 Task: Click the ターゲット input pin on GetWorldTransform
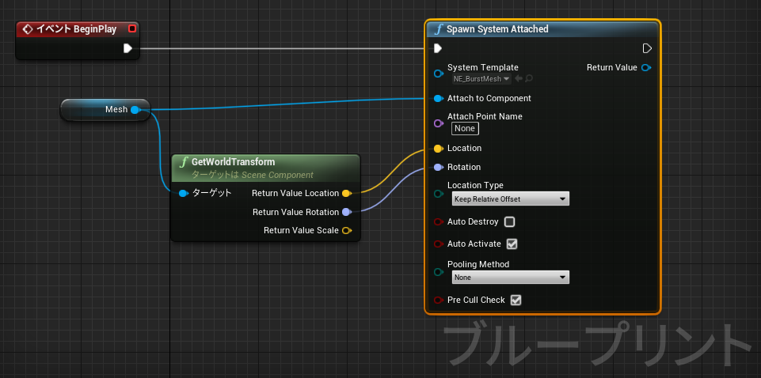(183, 194)
